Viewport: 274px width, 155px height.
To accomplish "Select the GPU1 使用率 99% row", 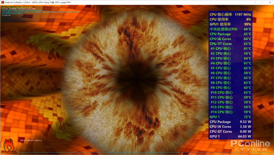I will coord(230,24).
